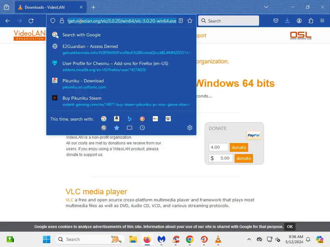This screenshot has width=330, height=247.
Task: Open the Firefox application menu
Action: point(322,21)
